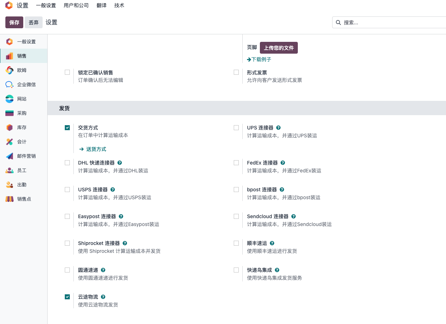Show help for 圆通速递
Screen dimensions: 446x324
tap(103, 270)
